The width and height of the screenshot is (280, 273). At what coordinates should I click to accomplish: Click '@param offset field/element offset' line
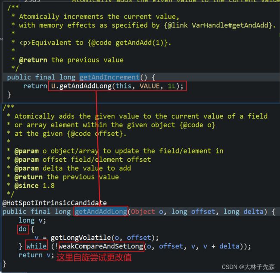(x=83, y=160)
